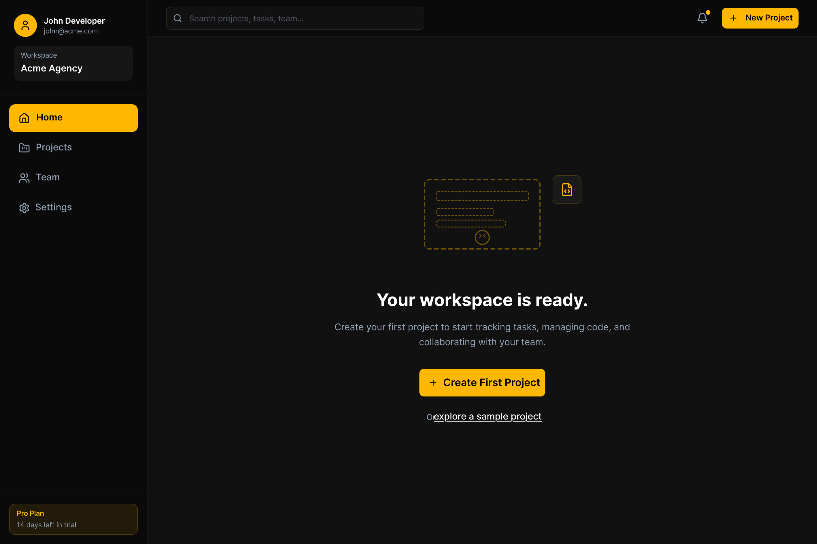Click the code file icon tile
Screen dimensions: 817x544
click(x=567, y=189)
